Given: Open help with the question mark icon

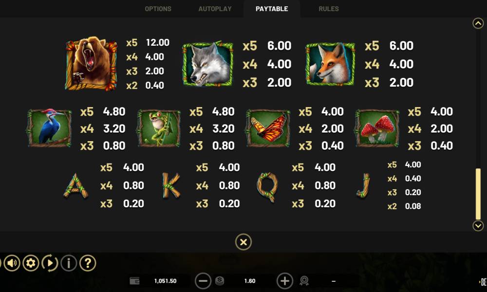Looking at the screenshot, I should coord(88,263).
